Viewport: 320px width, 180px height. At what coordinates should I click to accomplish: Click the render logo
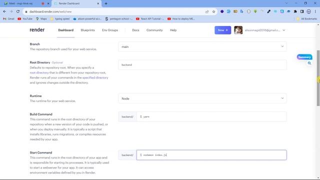coord(37,30)
